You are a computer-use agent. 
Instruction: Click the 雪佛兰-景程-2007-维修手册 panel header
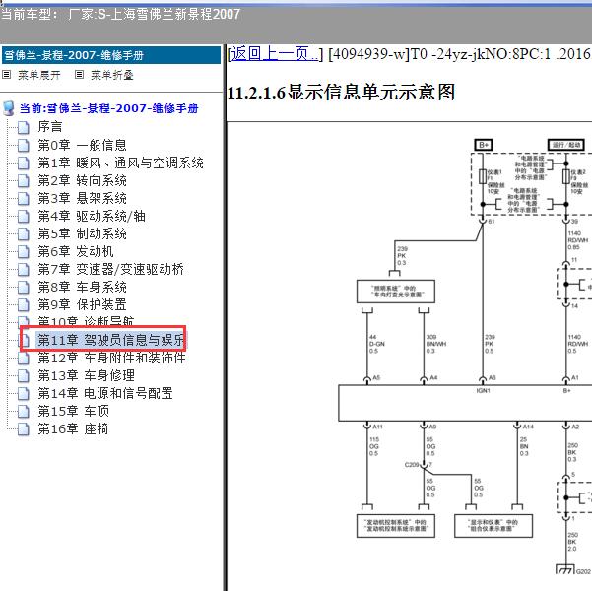[111, 55]
